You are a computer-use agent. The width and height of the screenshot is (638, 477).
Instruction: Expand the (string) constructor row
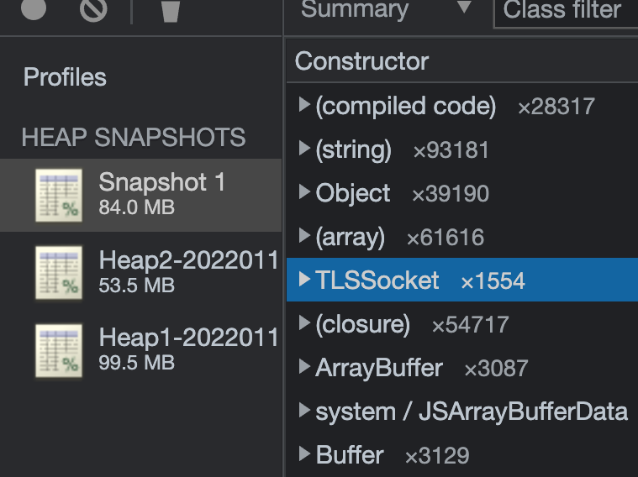tap(305, 149)
